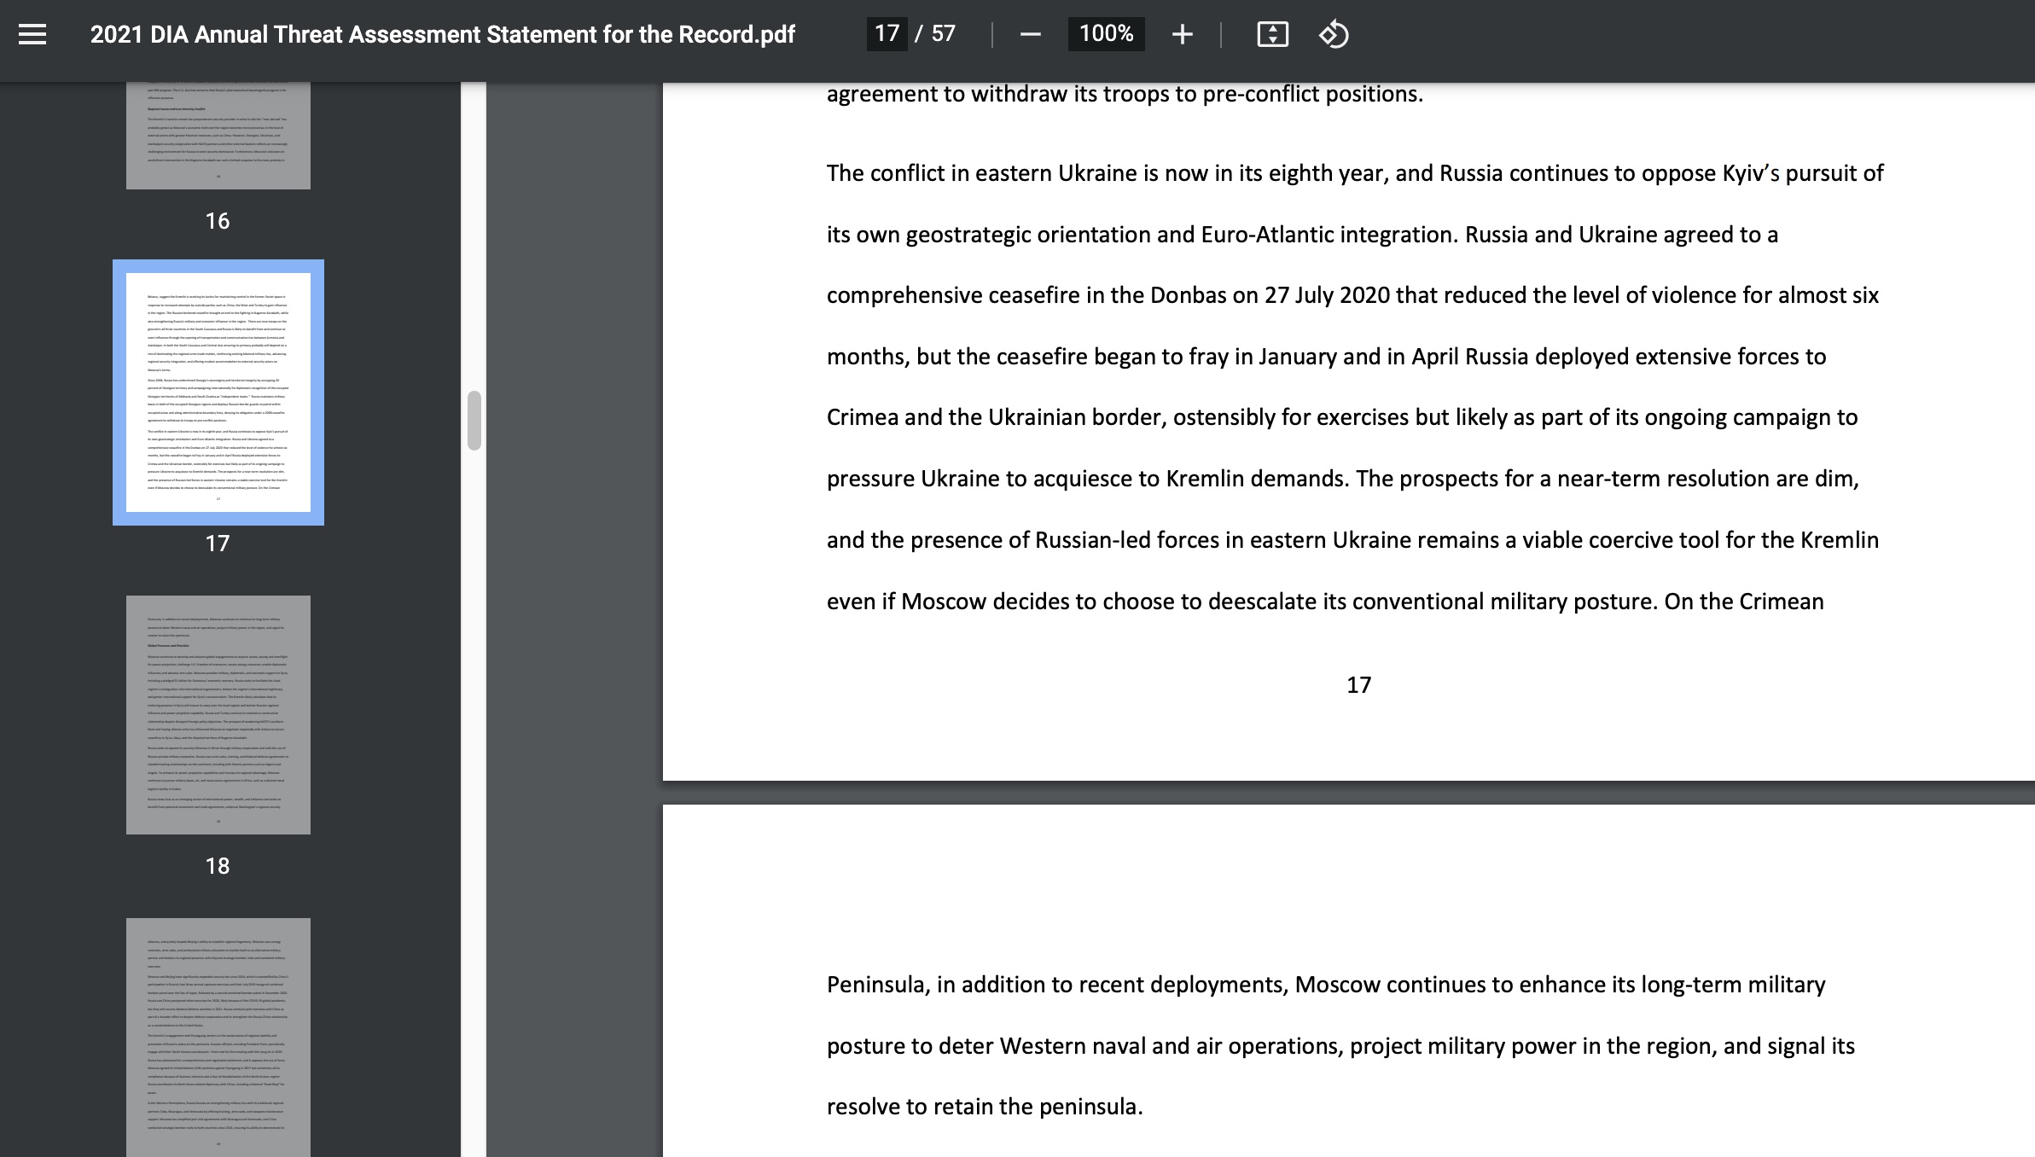Click the thumbnail label '18'
2035x1157 pixels.
[x=218, y=866]
